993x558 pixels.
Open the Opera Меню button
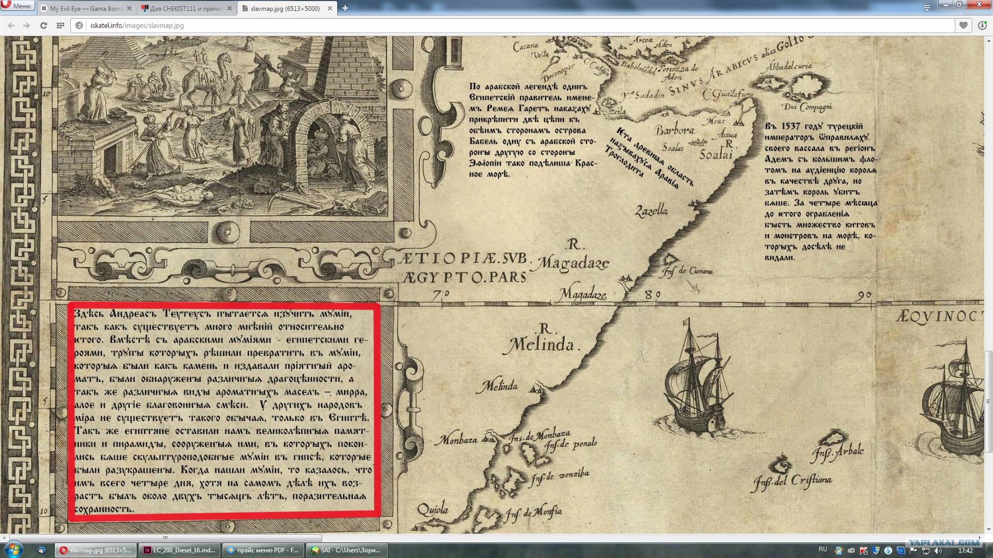[x=17, y=6]
